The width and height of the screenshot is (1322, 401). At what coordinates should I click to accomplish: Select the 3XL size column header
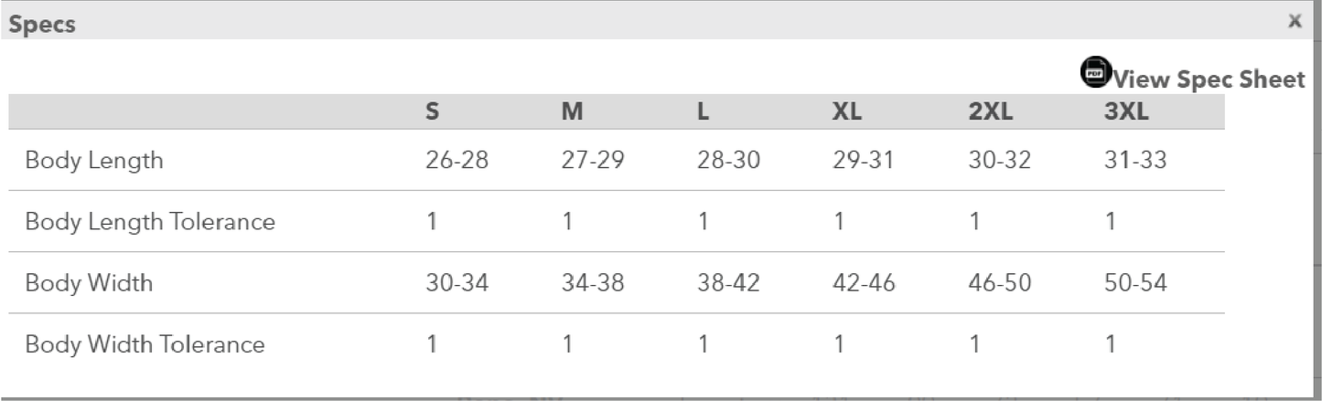pyautogui.click(x=1124, y=111)
